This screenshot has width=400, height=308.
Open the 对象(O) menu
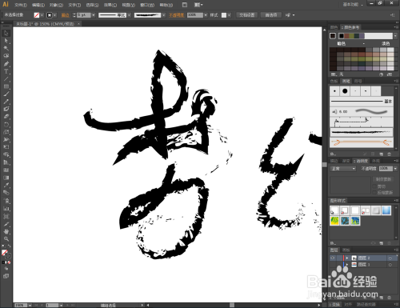tap(56, 5)
